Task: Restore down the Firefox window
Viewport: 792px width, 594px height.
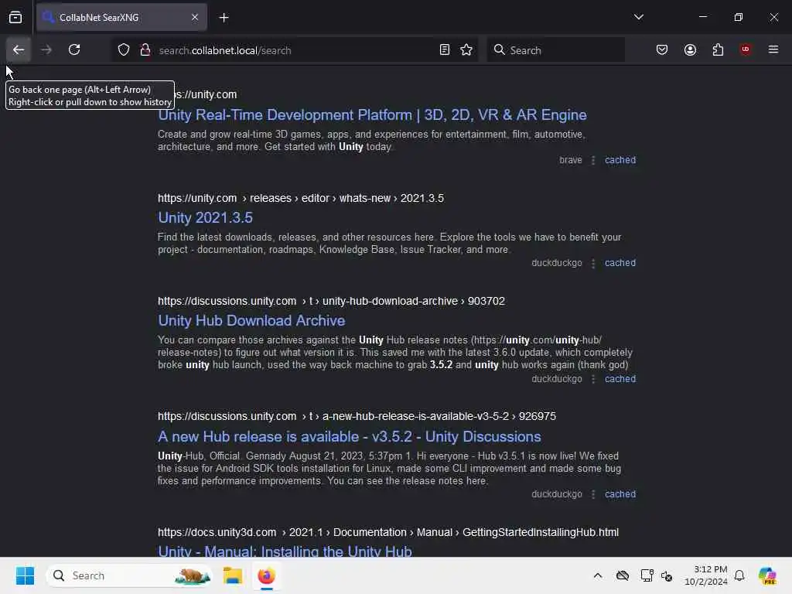Action: click(x=739, y=17)
